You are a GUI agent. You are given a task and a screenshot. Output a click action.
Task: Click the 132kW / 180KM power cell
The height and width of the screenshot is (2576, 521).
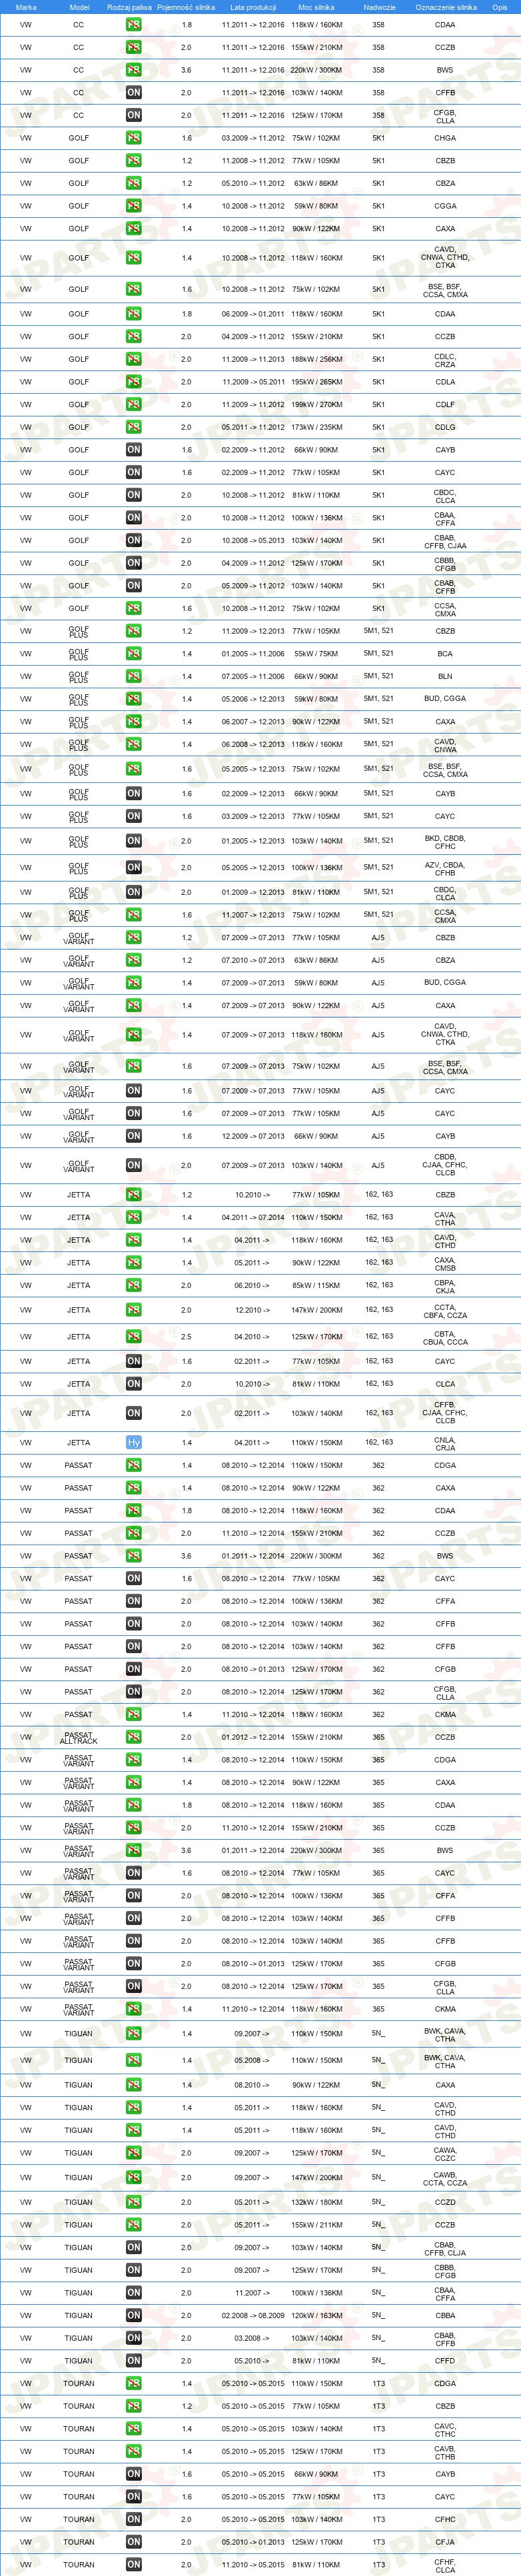point(316,2202)
